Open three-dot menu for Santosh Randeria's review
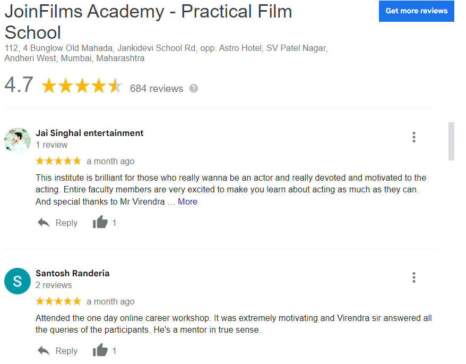466x364 pixels. [414, 277]
